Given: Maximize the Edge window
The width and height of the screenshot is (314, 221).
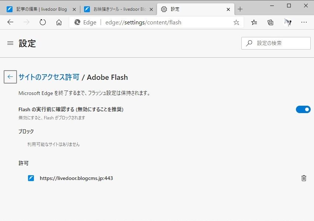Looking at the screenshot, I should pos(289,6).
